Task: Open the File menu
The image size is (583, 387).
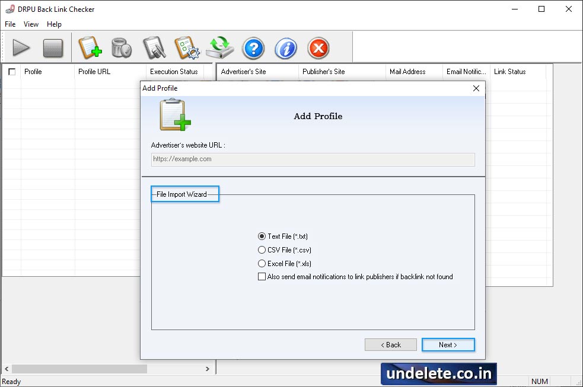Action: (x=9, y=24)
